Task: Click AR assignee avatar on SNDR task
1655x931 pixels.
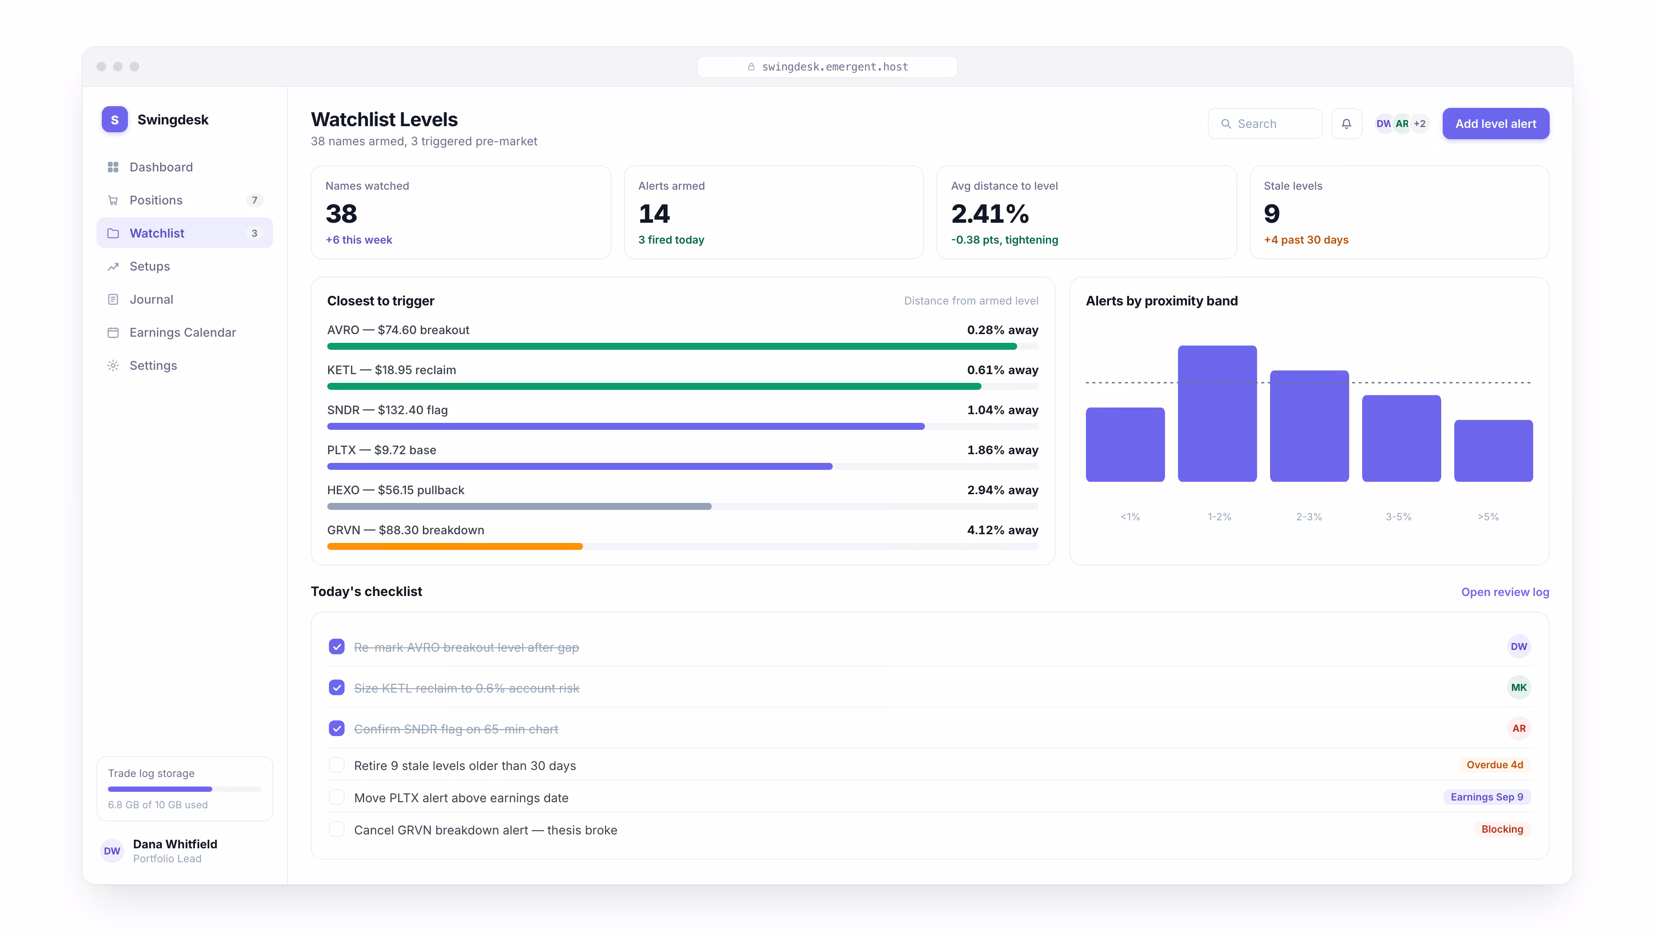Action: [1519, 728]
